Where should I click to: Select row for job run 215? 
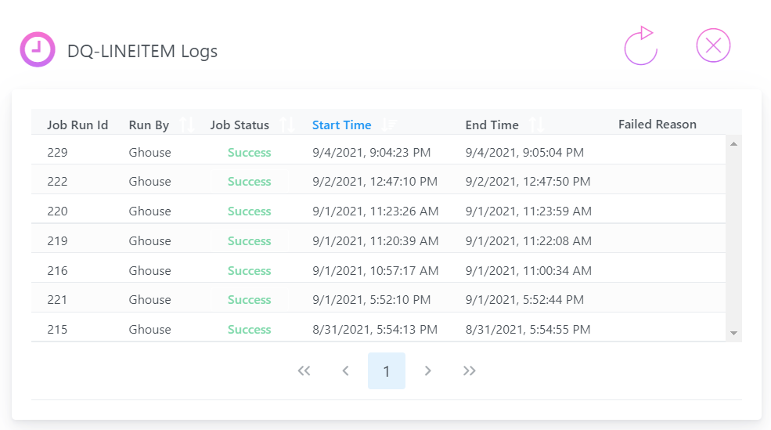point(379,329)
